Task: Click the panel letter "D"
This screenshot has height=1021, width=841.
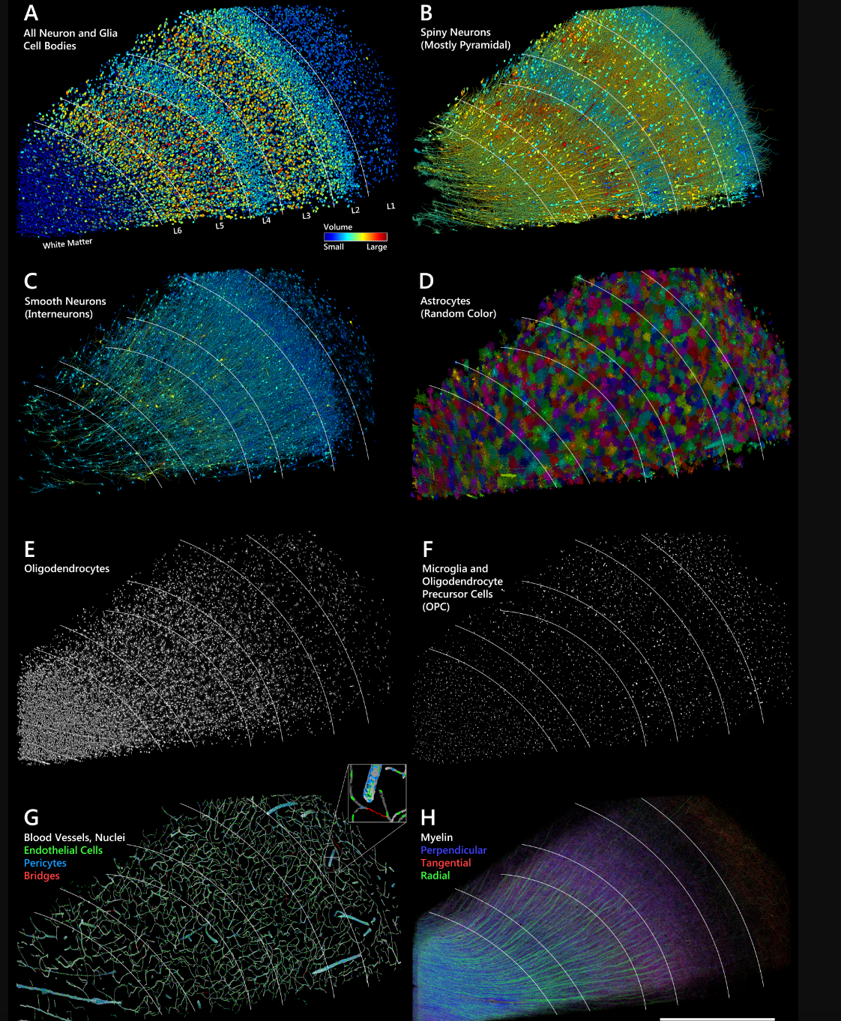Action: 426,282
